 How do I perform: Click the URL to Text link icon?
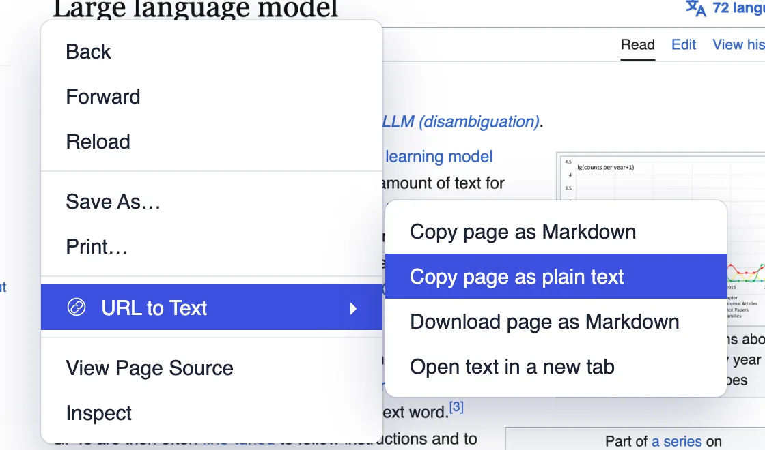tap(76, 307)
